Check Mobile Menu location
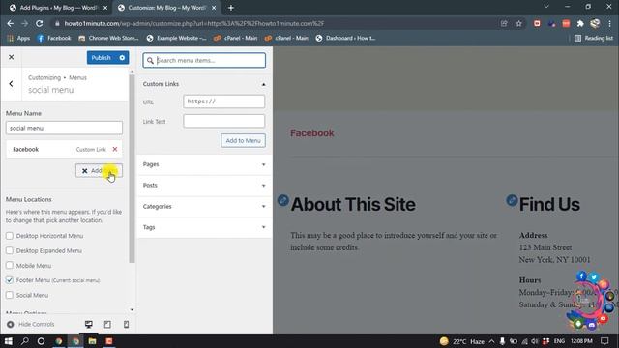The height and width of the screenshot is (348, 619). [x=10, y=266]
